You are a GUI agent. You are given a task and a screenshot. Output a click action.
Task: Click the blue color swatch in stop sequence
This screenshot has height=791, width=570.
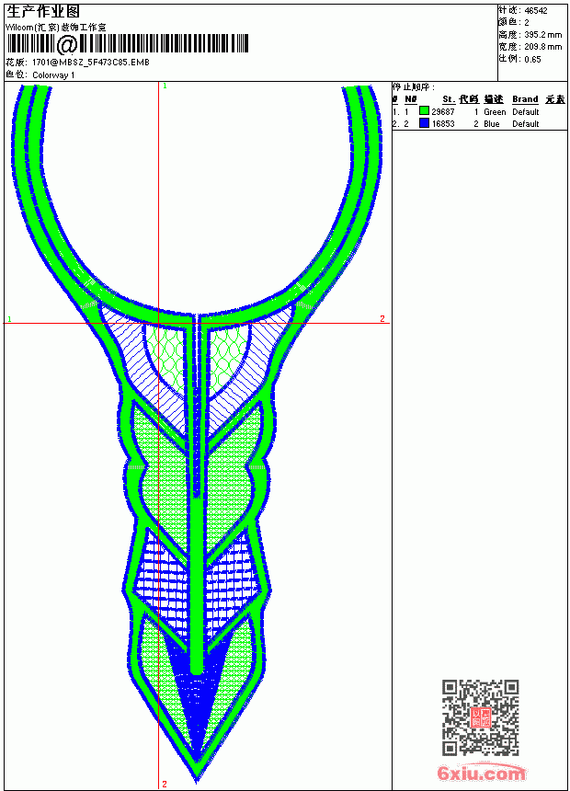[x=424, y=123]
